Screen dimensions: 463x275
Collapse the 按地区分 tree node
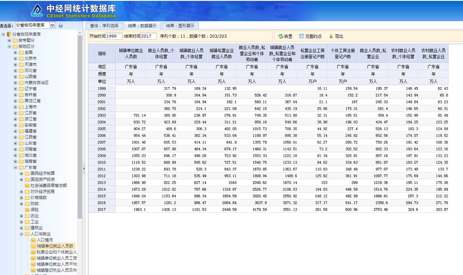click(9, 47)
